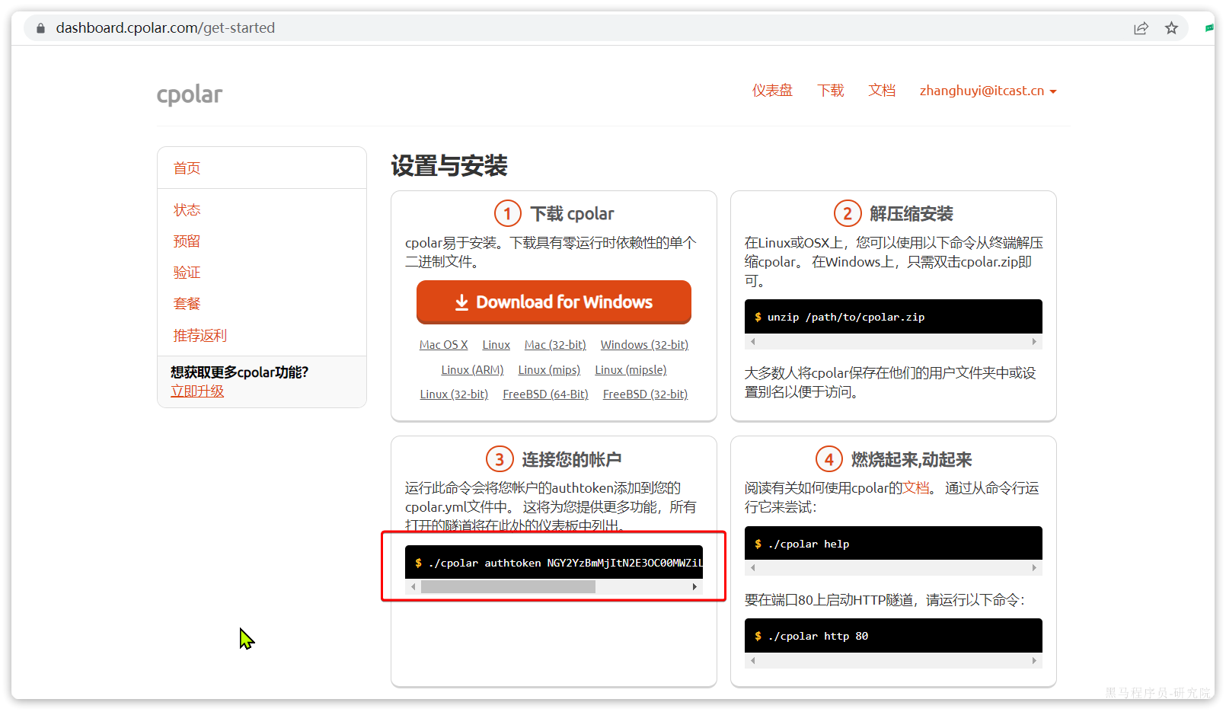Click left arrow of http 80 scrollbar
1226x712 pixels.
(753, 661)
